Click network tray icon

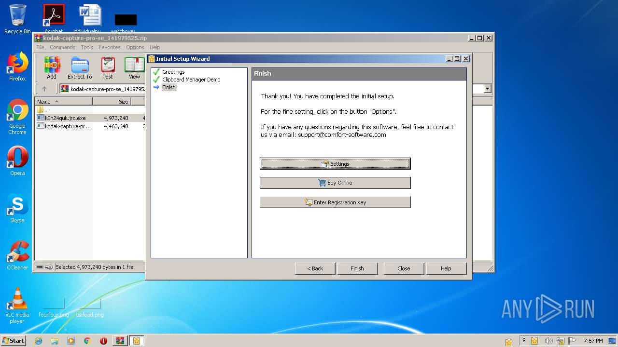click(x=560, y=341)
